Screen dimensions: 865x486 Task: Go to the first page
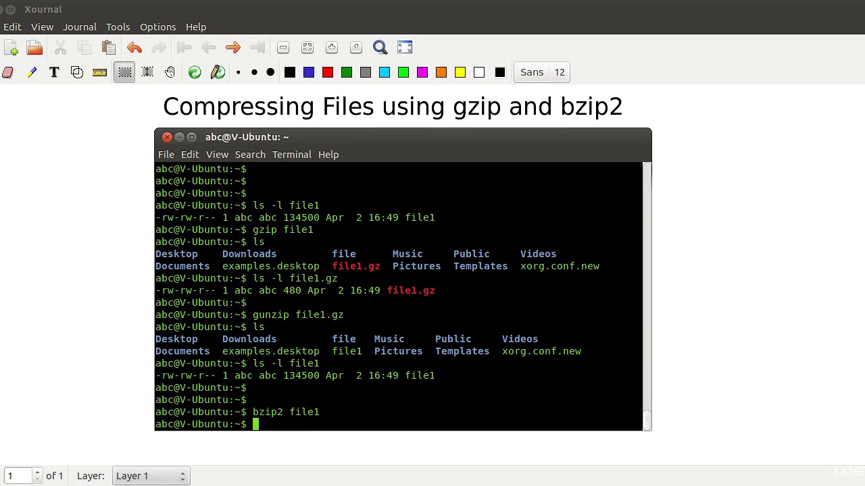coord(184,47)
